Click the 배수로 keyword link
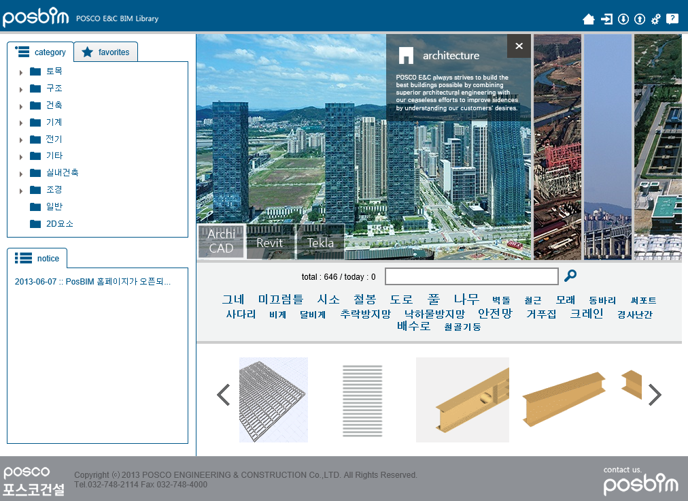 414,326
